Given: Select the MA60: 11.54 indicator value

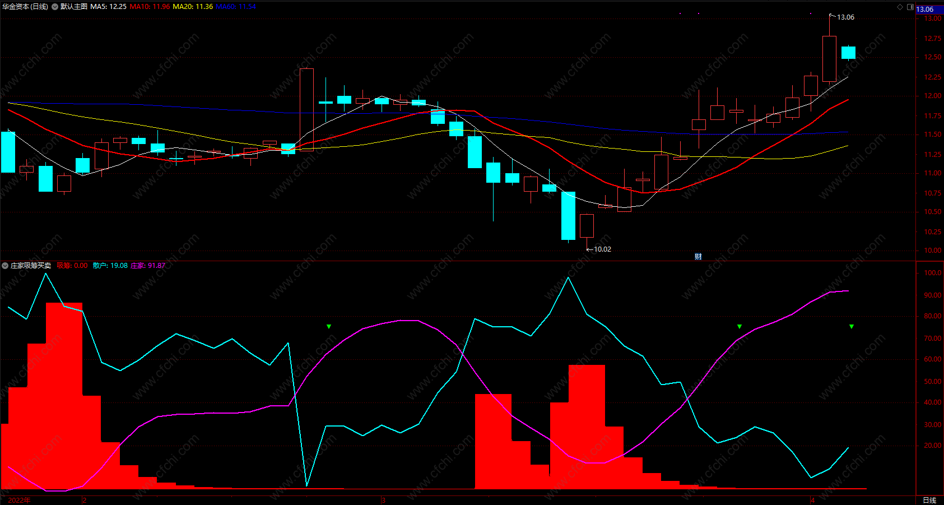Looking at the screenshot, I should click(236, 7).
